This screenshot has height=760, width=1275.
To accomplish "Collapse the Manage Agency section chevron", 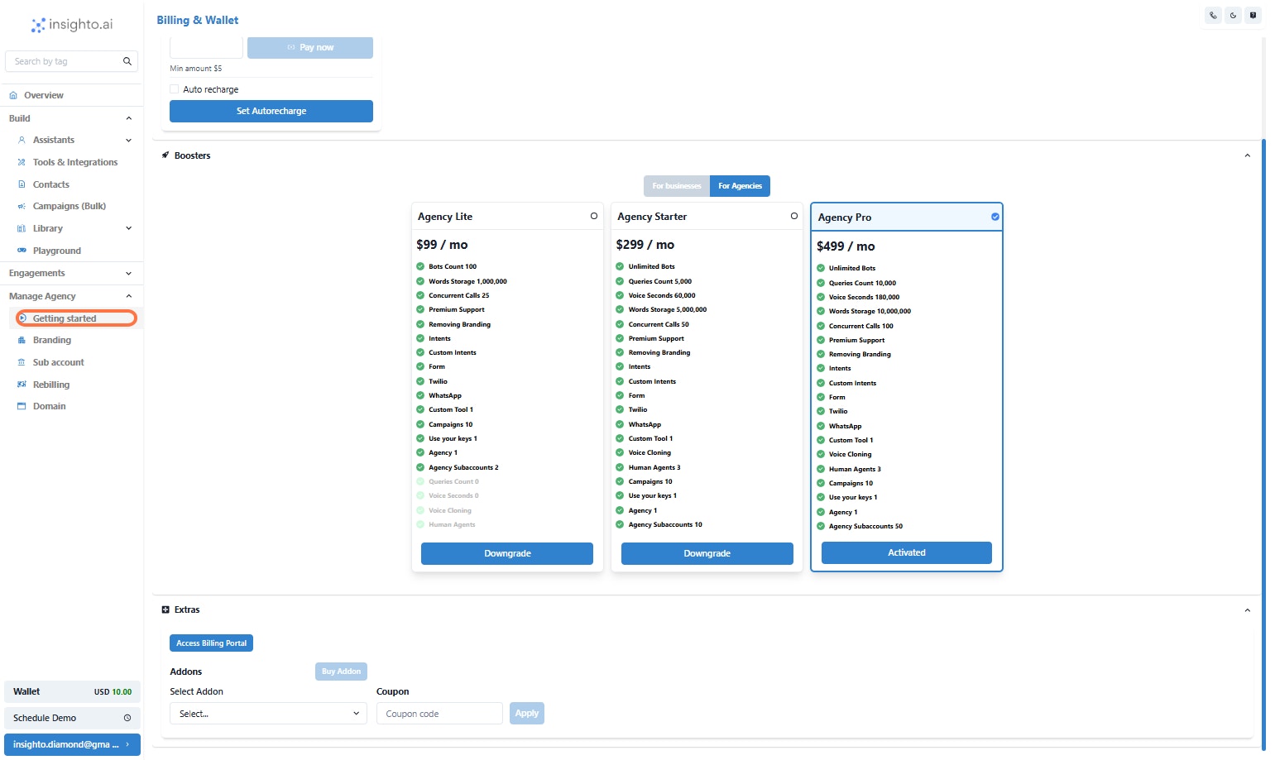I will (x=128, y=296).
